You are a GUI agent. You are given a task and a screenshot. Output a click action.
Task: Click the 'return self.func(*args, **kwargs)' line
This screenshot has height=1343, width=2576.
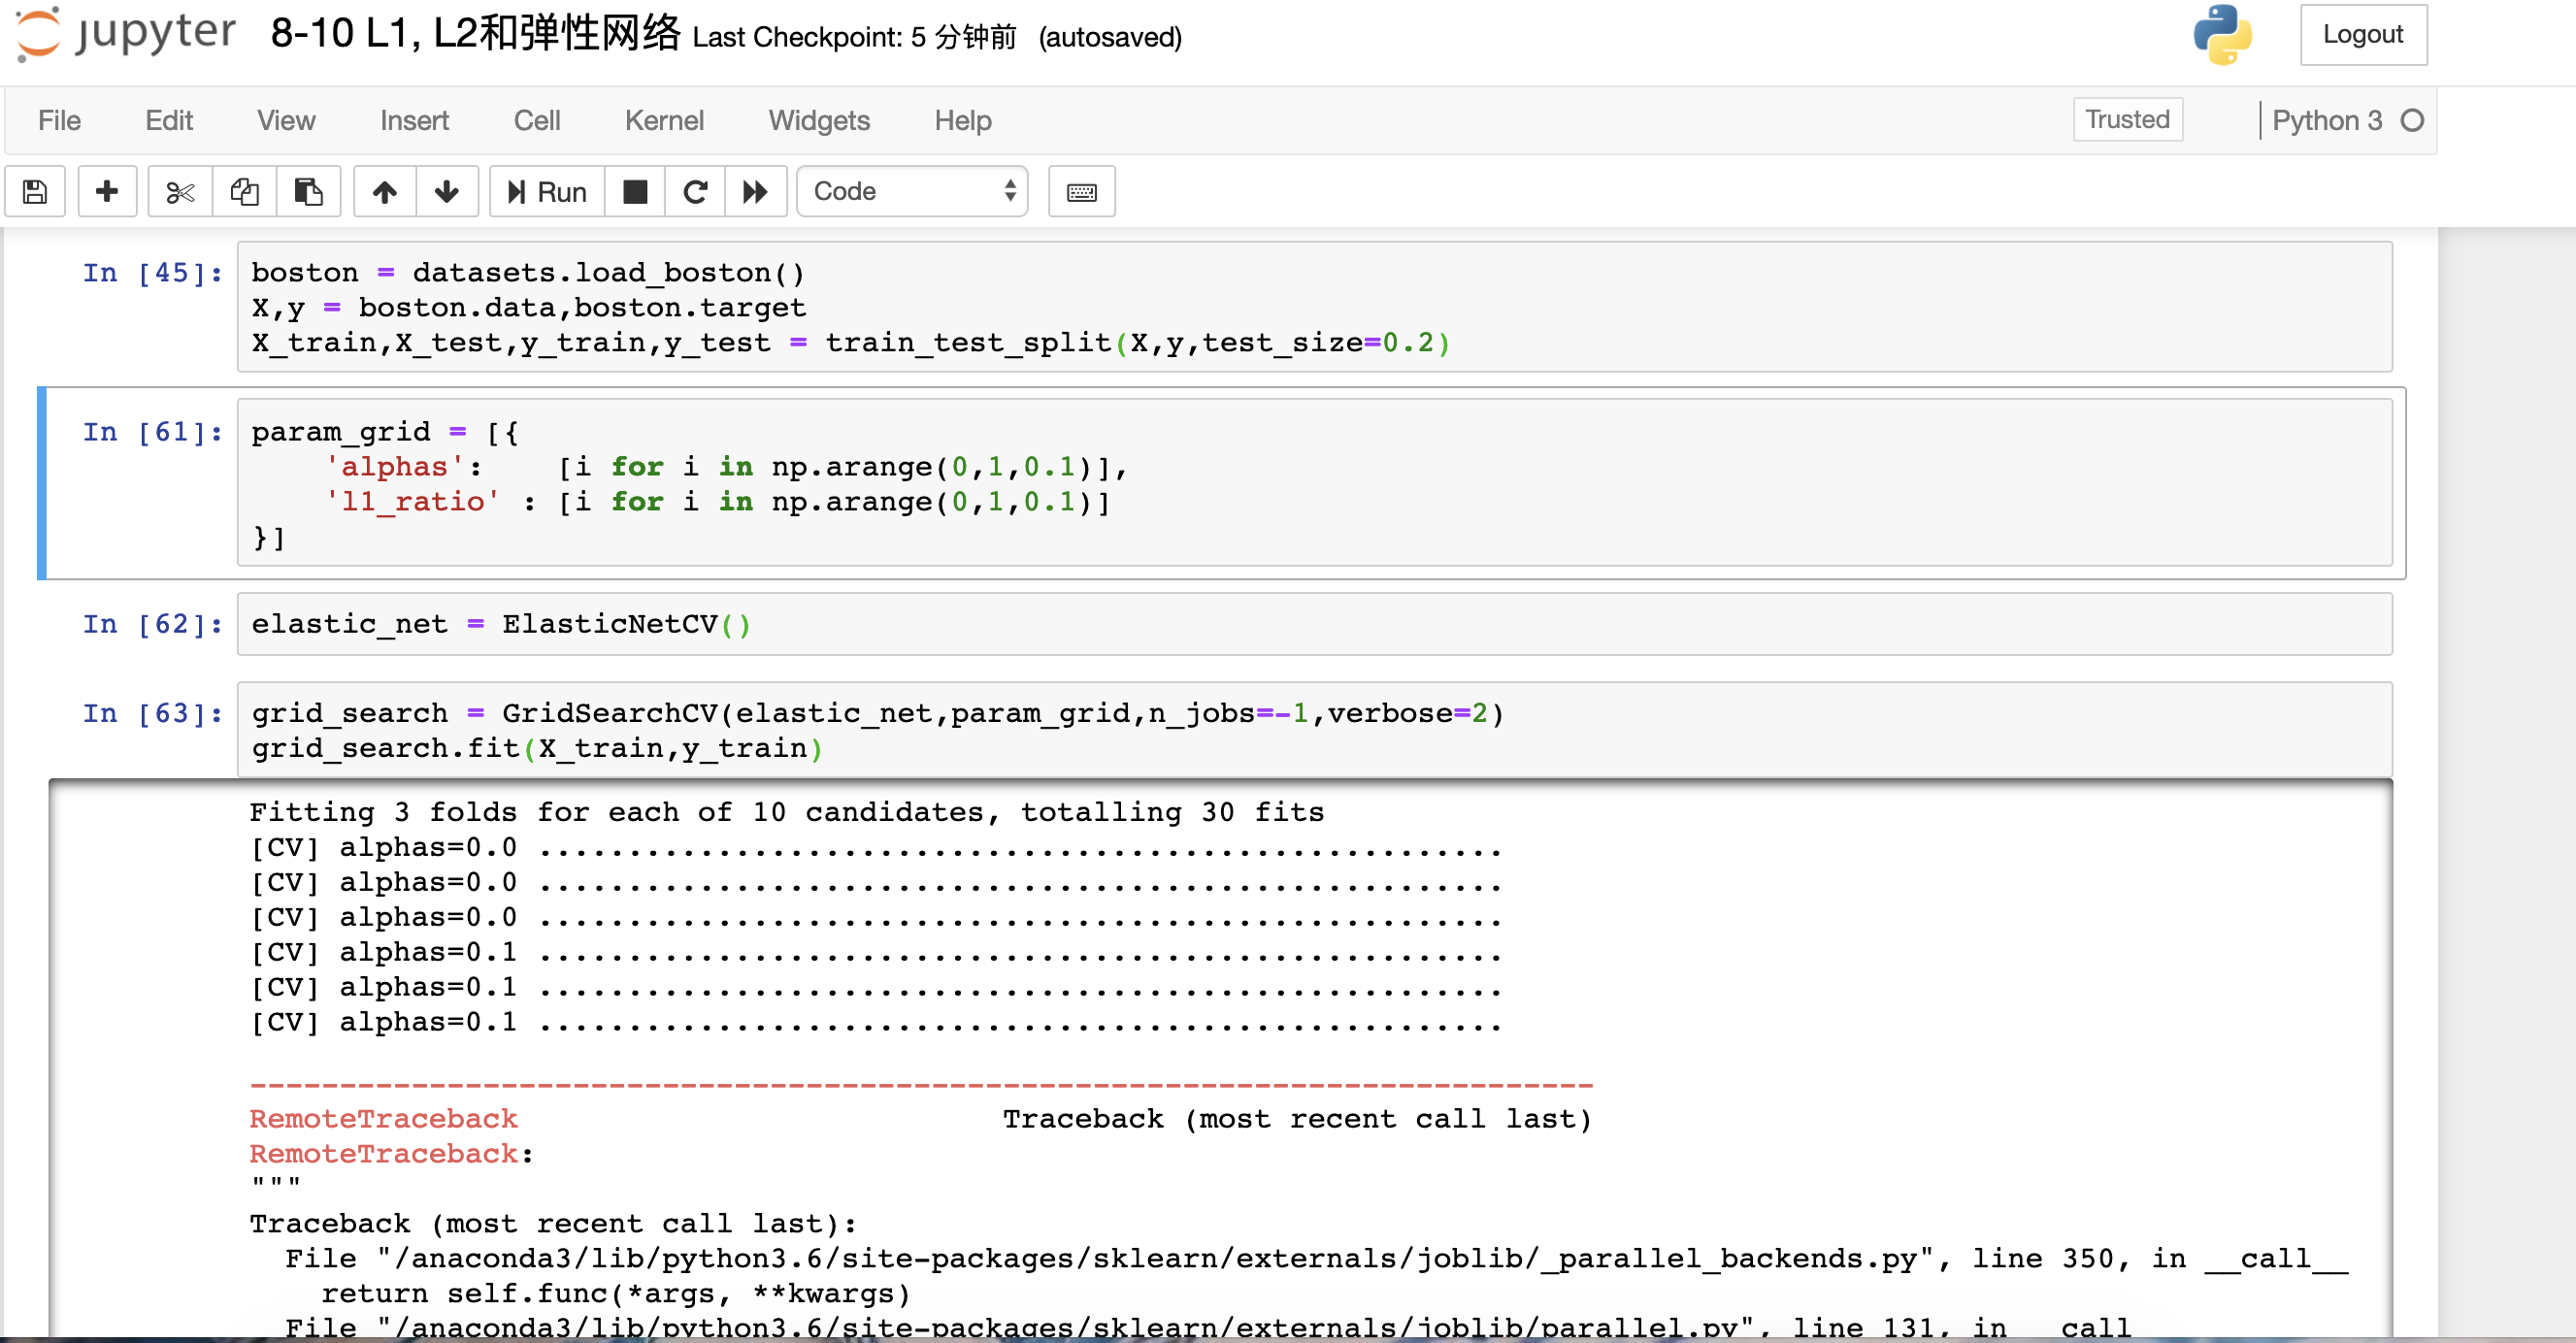[x=616, y=1294]
